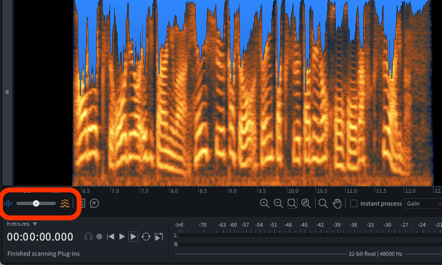Toggle loop playback

pos(146,237)
